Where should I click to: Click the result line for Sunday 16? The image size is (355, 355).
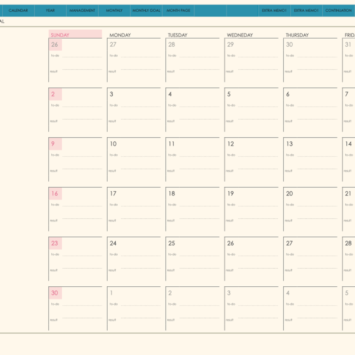pyautogui.click(x=82, y=218)
